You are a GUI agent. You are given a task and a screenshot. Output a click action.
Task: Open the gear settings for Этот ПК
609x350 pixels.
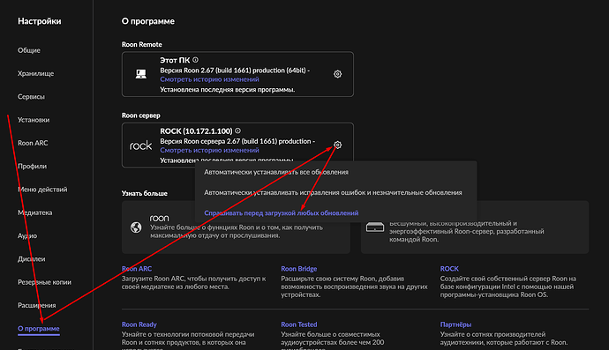pos(337,74)
